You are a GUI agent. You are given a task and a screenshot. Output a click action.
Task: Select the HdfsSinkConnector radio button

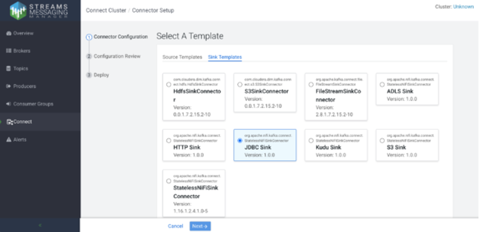click(169, 84)
